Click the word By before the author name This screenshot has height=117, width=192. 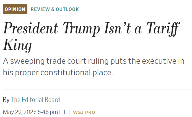(6, 100)
